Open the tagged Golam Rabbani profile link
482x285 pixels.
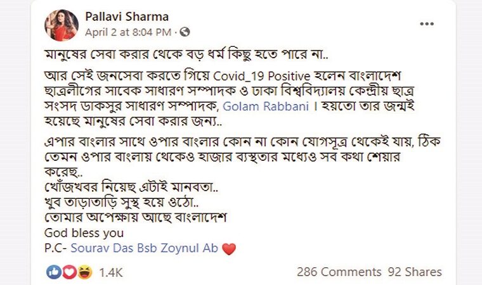[266, 106]
